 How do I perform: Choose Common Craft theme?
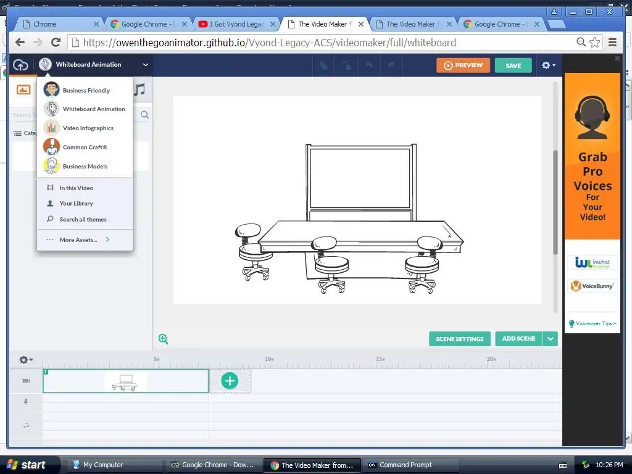[x=85, y=147]
